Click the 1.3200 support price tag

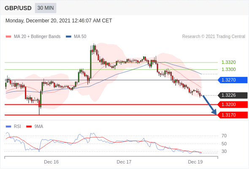click(x=233, y=104)
